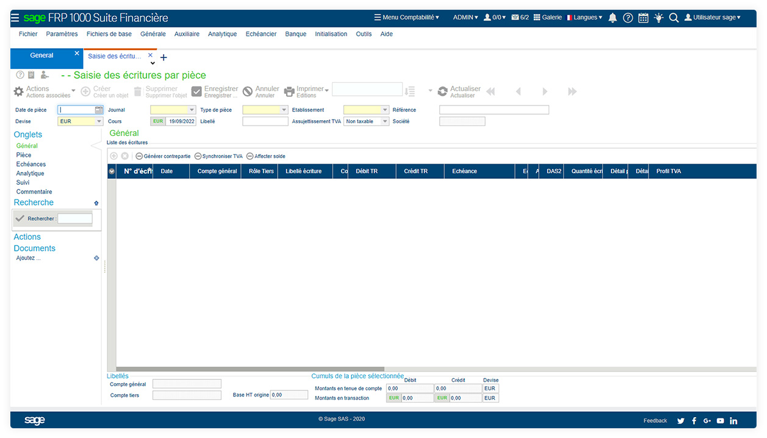Go to the previous record arrow
This screenshot has width=767, height=438.
click(x=518, y=92)
